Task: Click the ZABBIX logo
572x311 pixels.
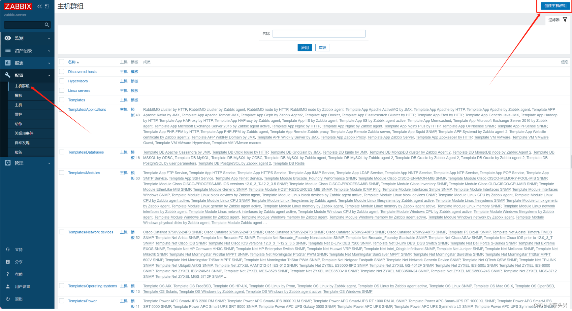Action: point(18,6)
